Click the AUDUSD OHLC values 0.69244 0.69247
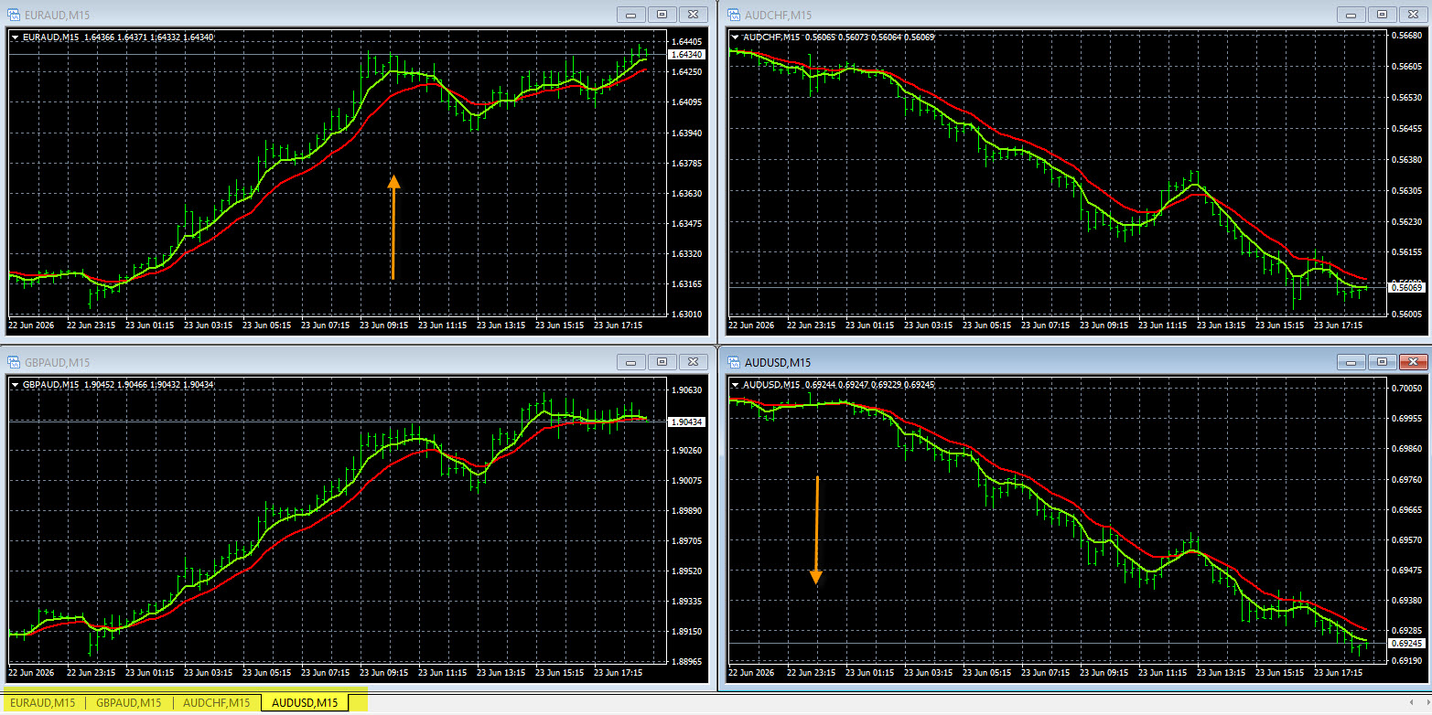The height and width of the screenshot is (715, 1432). 835,385
